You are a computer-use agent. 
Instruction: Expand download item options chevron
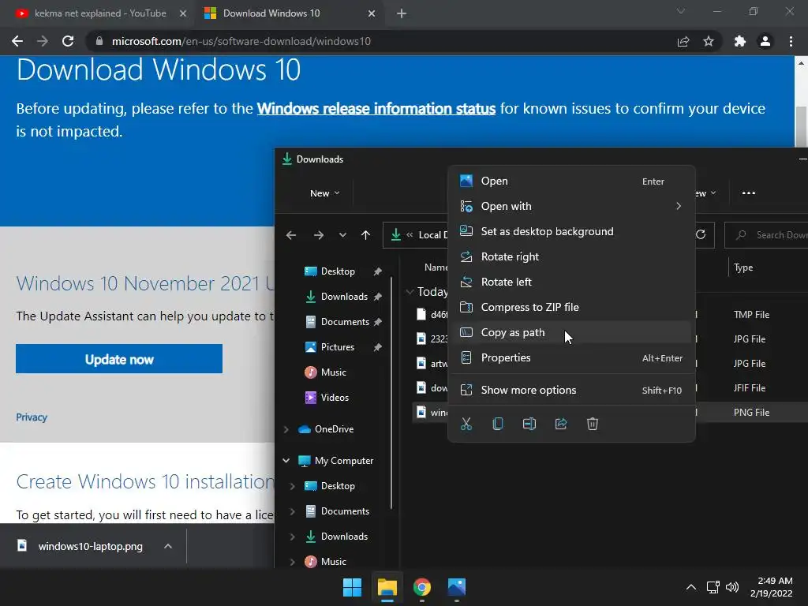[168, 546]
